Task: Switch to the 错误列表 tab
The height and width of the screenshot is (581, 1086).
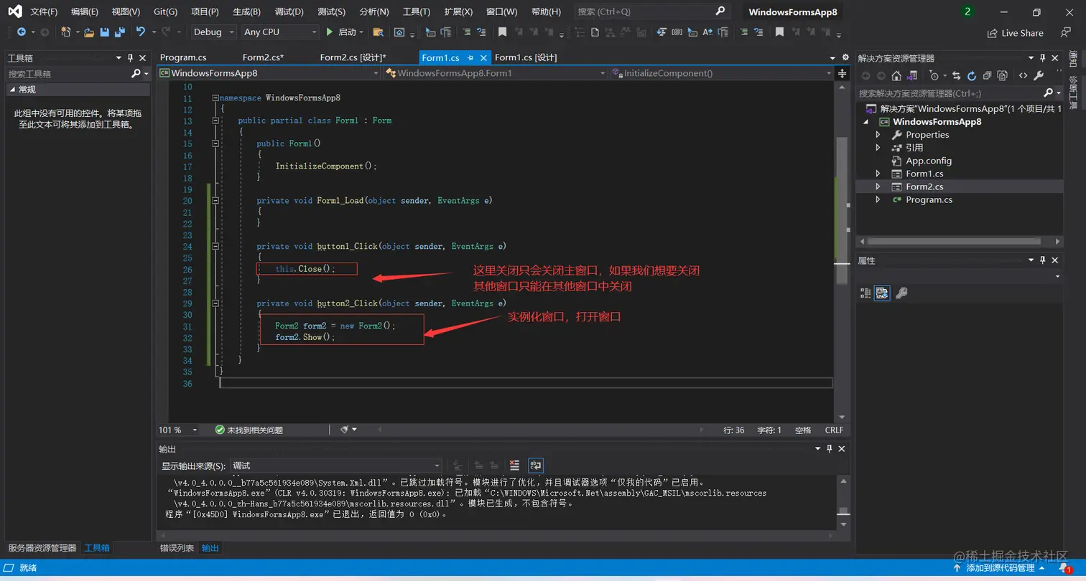Action: pos(177,548)
